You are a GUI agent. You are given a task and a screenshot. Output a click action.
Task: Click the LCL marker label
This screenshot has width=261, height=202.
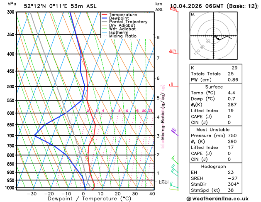[x=163, y=182]
